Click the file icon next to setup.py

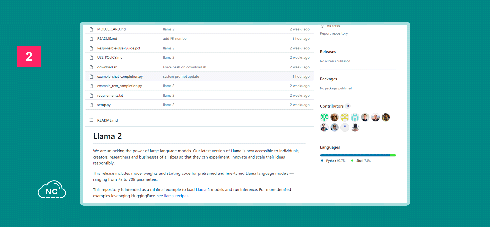[x=91, y=105]
